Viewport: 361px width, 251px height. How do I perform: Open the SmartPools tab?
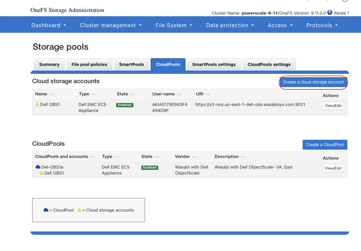(x=131, y=64)
